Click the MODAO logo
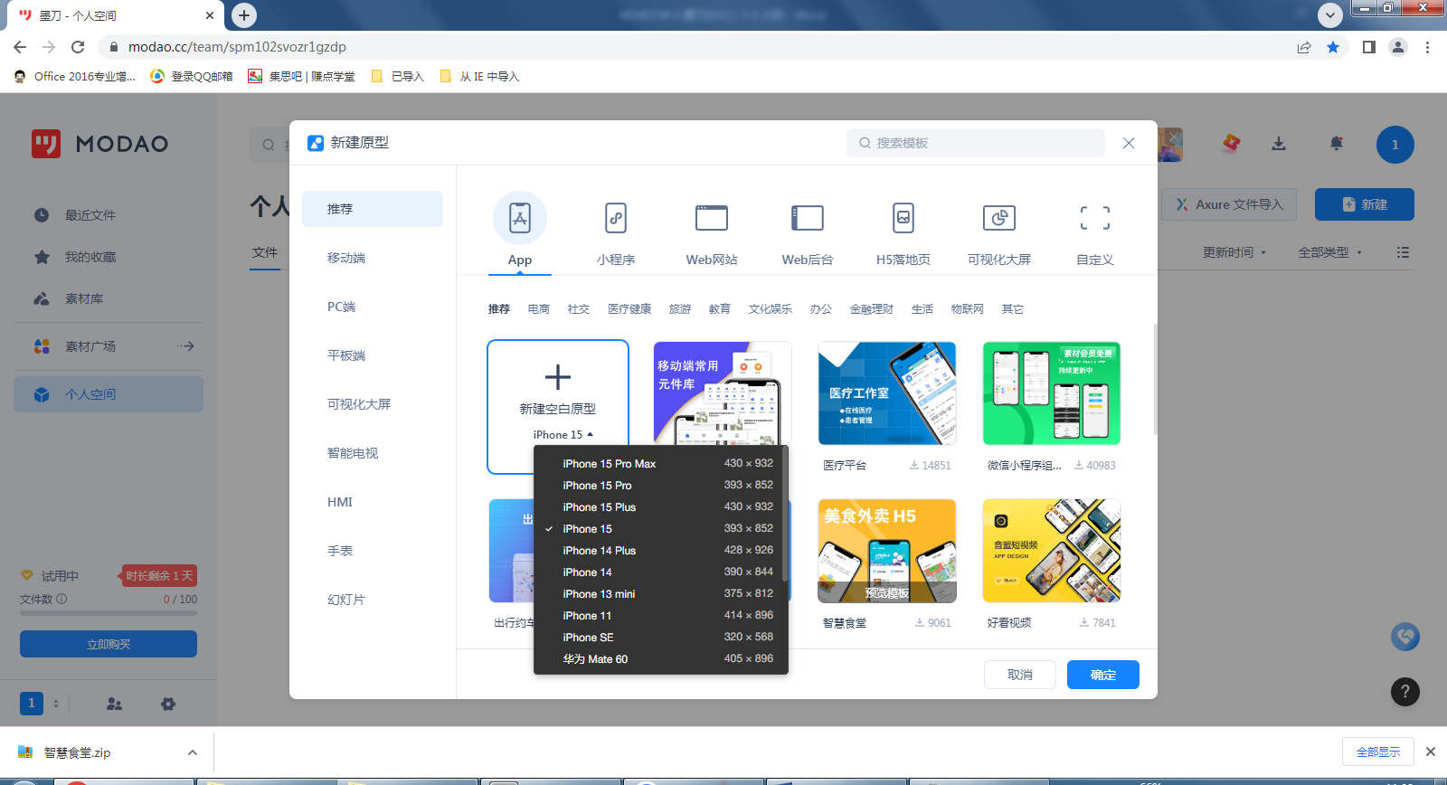Screen dimensions: 1447x785 tap(100, 144)
